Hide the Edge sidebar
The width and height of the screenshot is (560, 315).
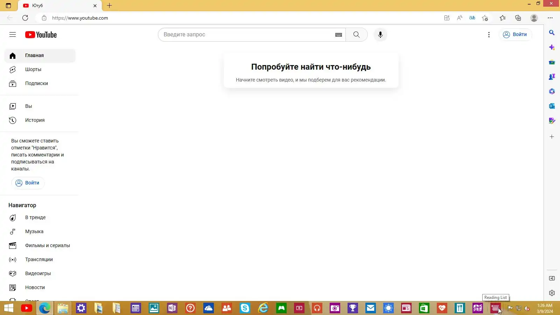552,278
